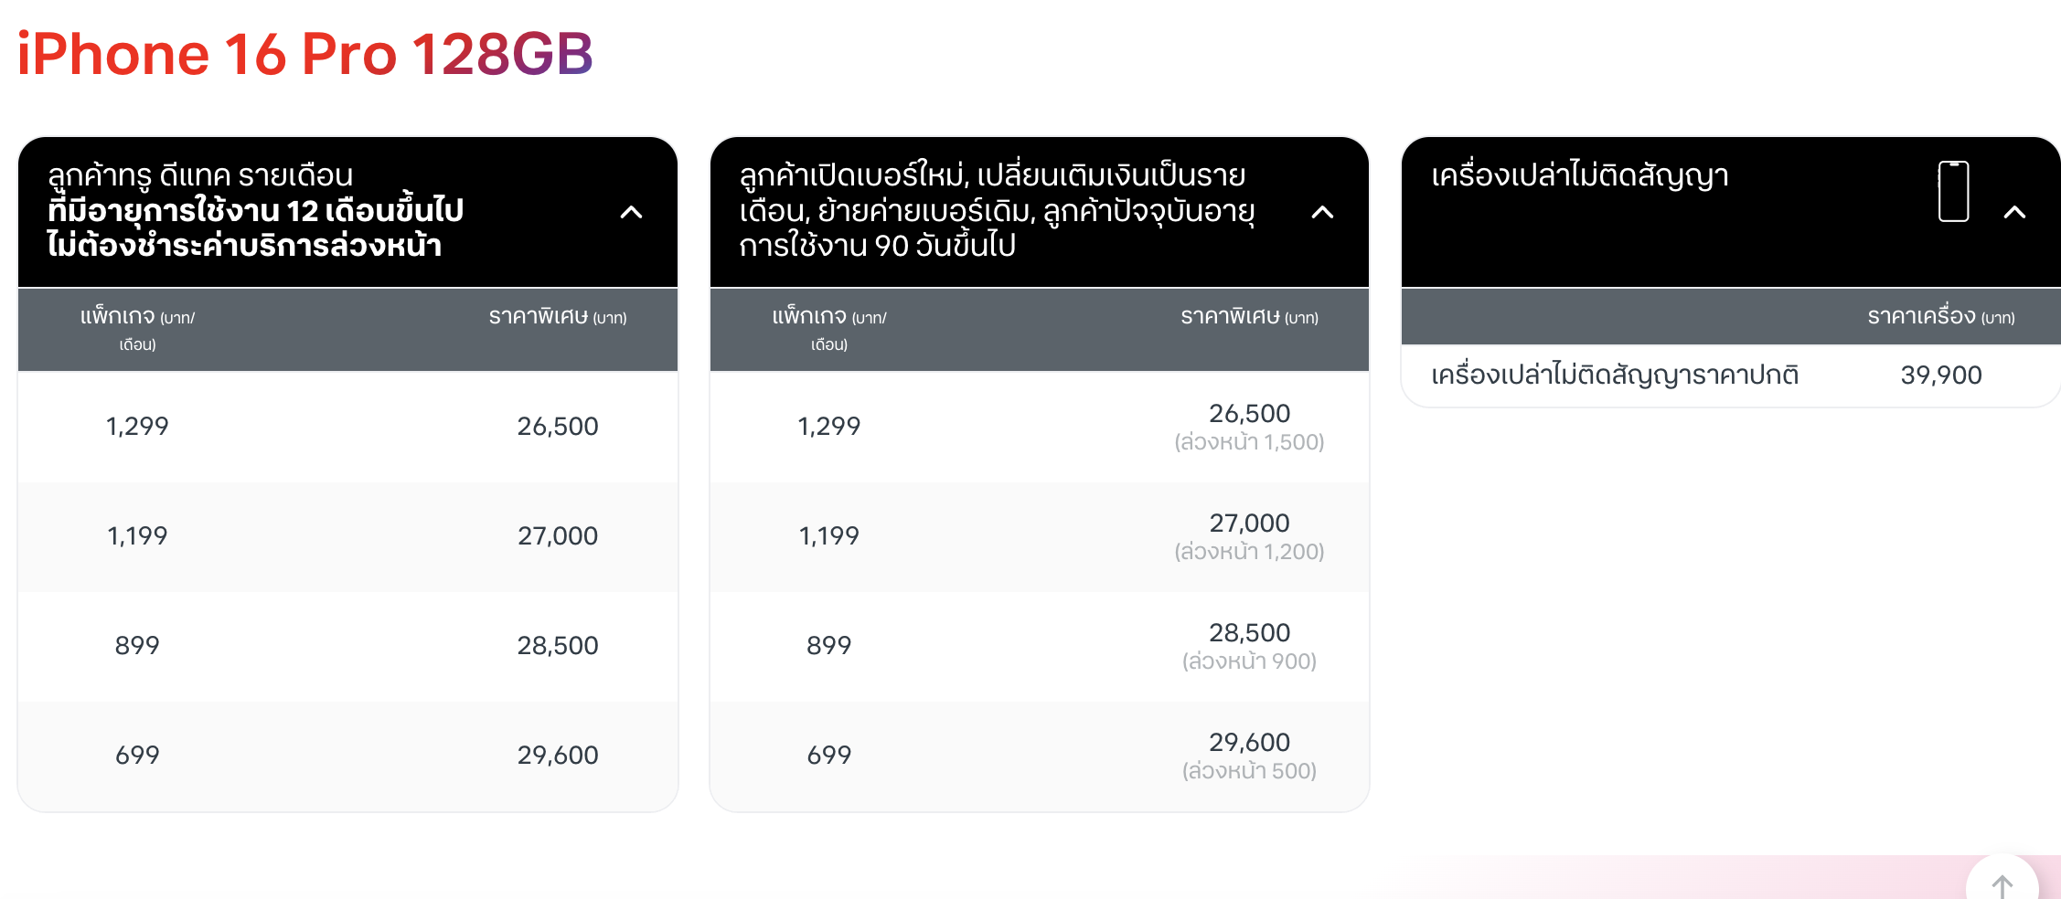
Task: Click the phone outline icon in header
Action: (1953, 192)
